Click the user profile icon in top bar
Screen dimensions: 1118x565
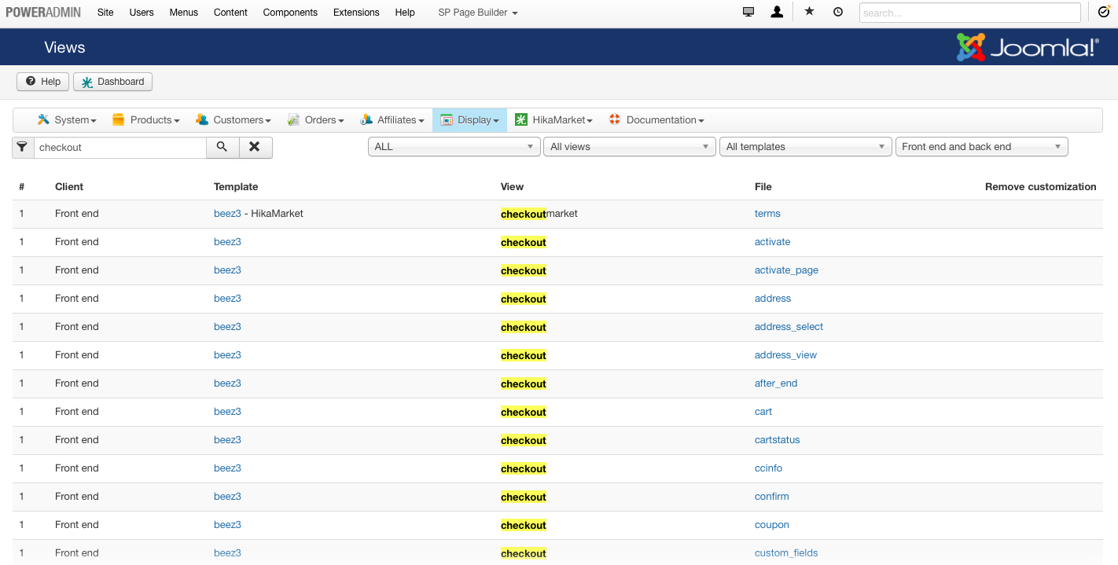pyautogui.click(x=777, y=13)
